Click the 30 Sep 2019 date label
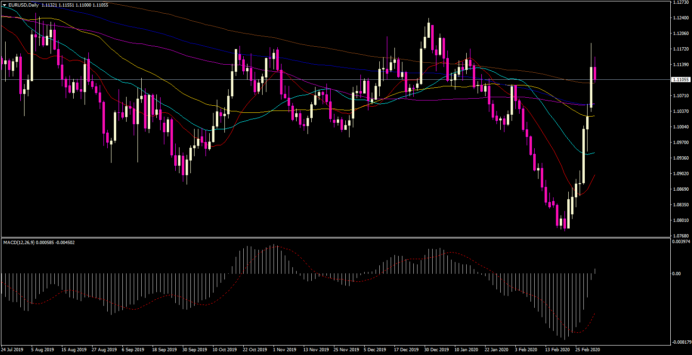This screenshot has width=692, height=355. pyautogui.click(x=195, y=350)
